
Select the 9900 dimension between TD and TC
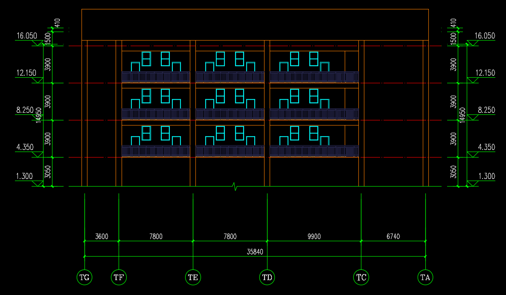(314, 237)
